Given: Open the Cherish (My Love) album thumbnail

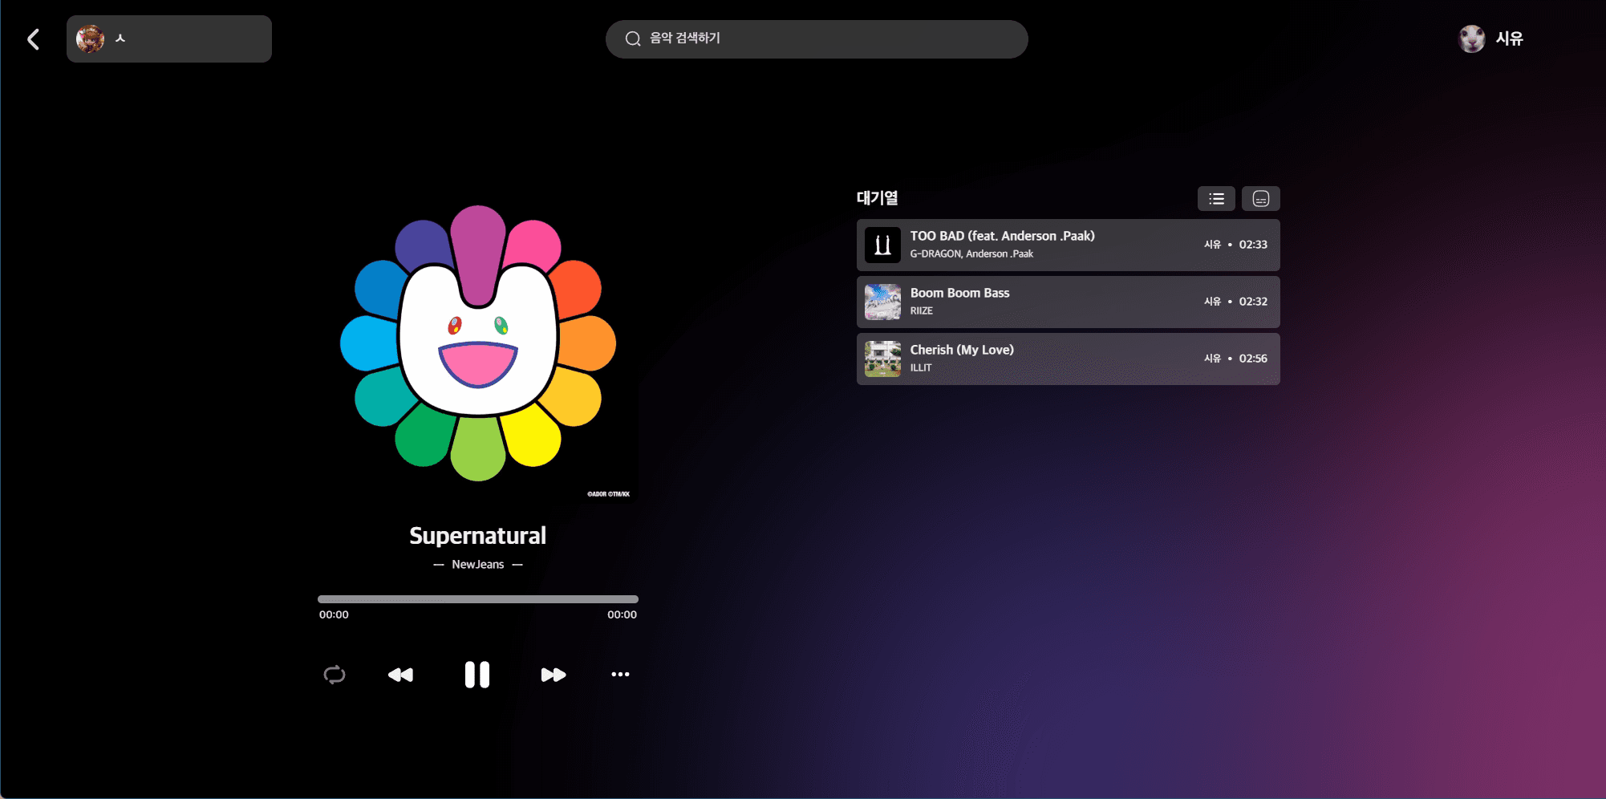Looking at the screenshot, I should click(882, 359).
